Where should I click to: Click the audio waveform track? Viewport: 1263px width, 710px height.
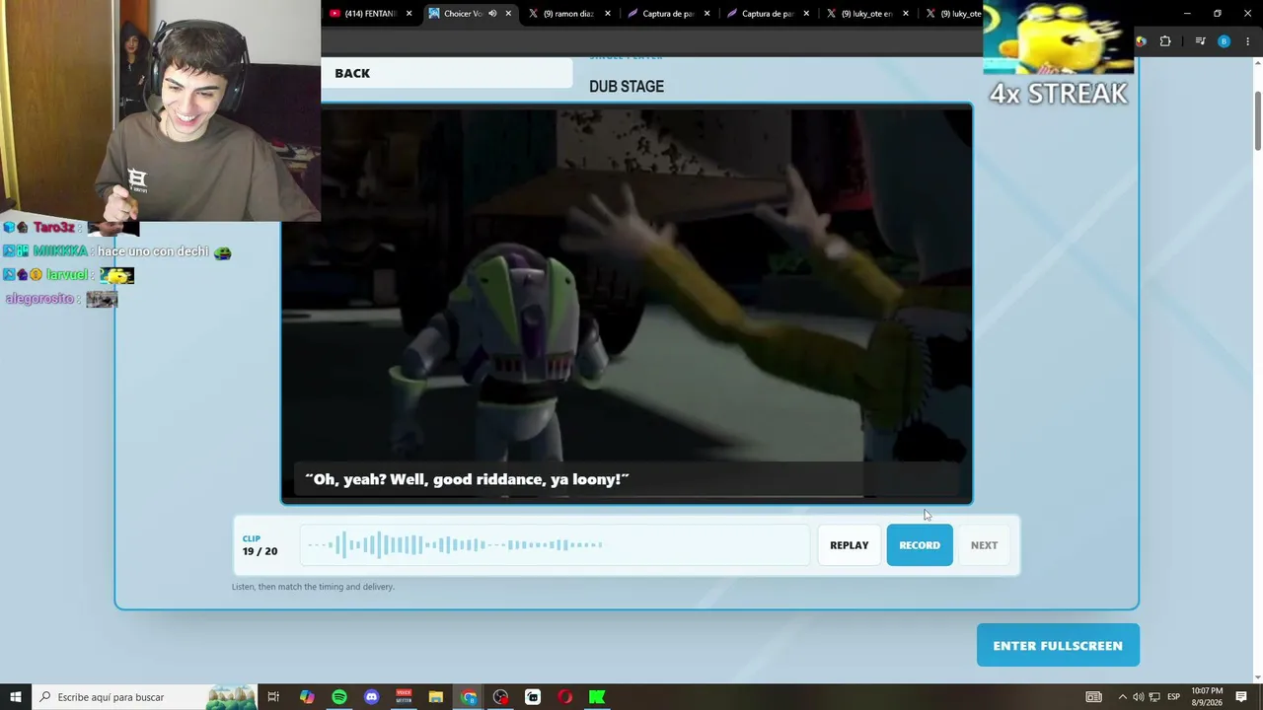click(x=555, y=545)
